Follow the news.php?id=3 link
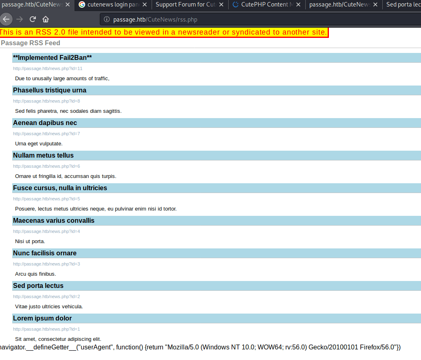This screenshot has height=360, width=421. (46, 264)
